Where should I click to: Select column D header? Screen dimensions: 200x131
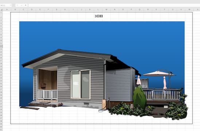tap(32, 9)
